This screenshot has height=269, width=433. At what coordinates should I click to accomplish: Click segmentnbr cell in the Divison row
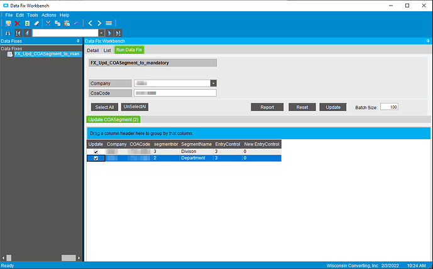[x=166, y=152]
